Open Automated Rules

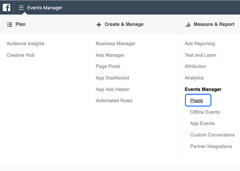[x=114, y=101]
